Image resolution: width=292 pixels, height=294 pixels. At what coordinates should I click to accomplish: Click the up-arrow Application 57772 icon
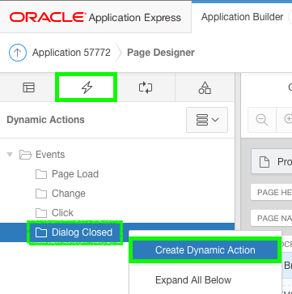click(x=18, y=53)
